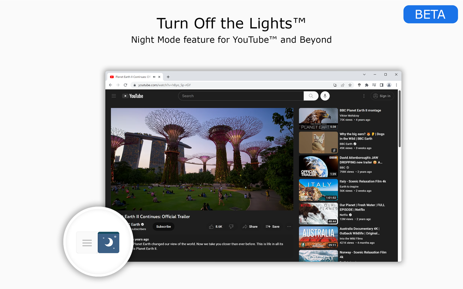Close the Planet Earth II tab
This screenshot has width=463, height=289.
point(160,77)
